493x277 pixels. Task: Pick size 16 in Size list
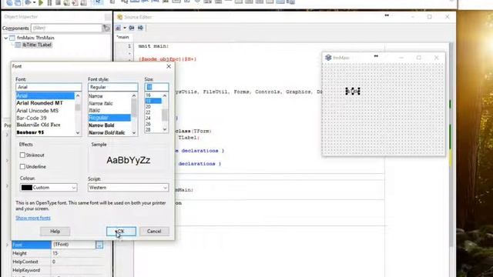pos(148,95)
